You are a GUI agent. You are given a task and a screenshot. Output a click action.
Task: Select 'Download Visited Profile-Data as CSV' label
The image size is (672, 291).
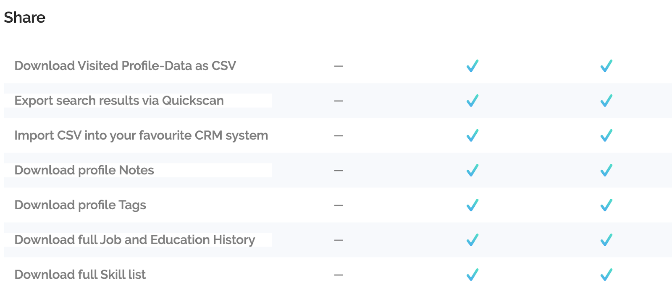(x=125, y=66)
